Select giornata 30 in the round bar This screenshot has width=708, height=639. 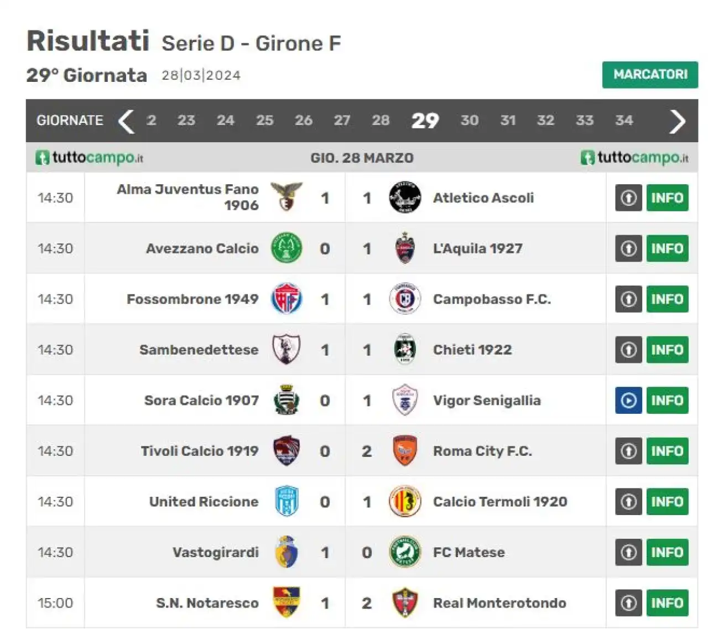[x=470, y=120]
